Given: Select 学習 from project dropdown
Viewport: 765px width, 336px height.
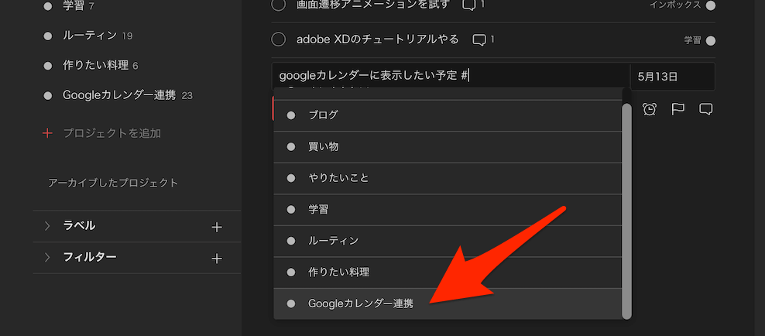Looking at the screenshot, I should point(448,210).
